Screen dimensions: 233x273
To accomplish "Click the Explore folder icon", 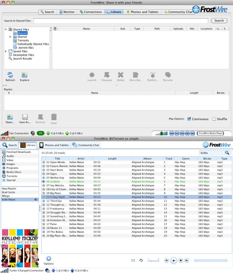I will tap(25, 75).
